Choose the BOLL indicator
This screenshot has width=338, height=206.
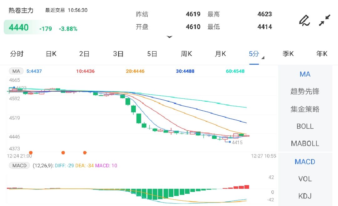(305, 126)
